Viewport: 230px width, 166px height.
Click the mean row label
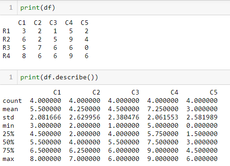click(10, 109)
